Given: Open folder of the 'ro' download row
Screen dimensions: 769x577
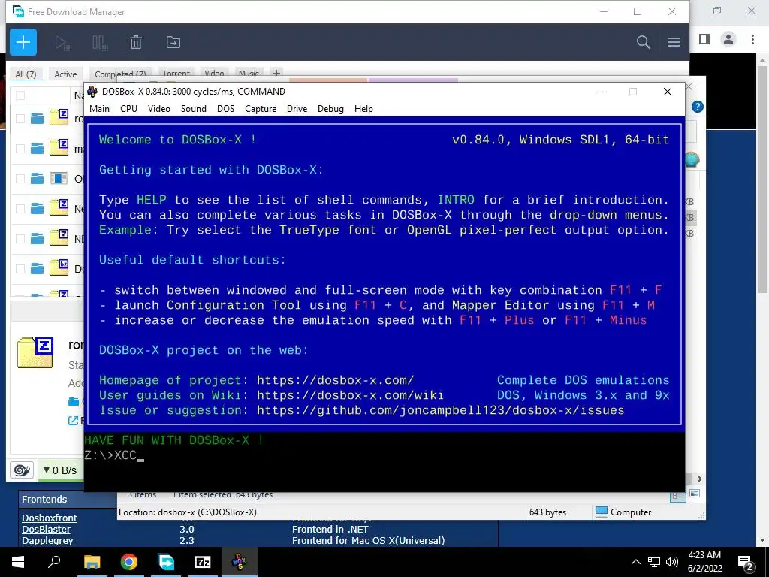Looking at the screenshot, I should (37, 118).
